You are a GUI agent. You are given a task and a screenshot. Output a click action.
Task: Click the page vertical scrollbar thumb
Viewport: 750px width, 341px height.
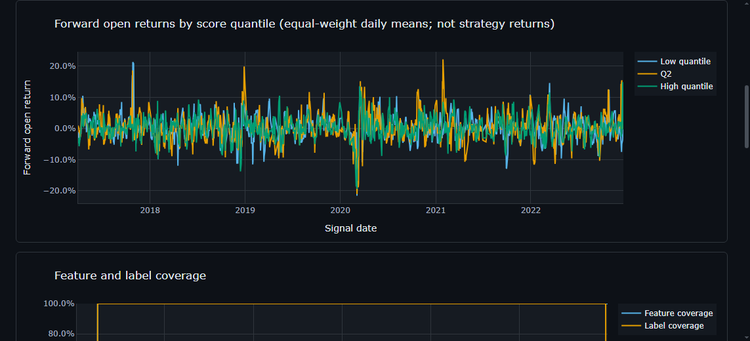(747, 117)
